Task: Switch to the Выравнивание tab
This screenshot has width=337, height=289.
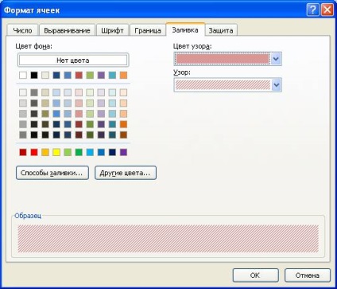Action: coord(67,30)
